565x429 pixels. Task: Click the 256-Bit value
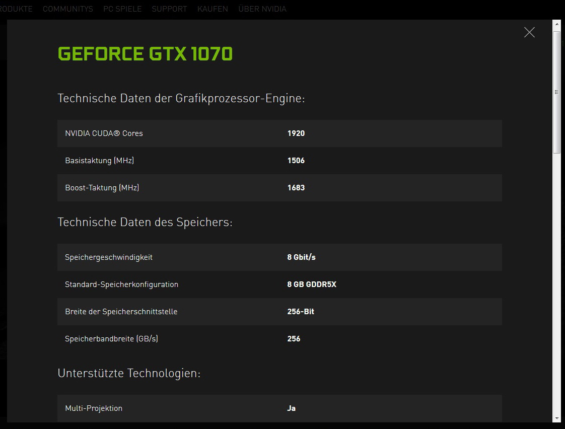click(301, 312)
